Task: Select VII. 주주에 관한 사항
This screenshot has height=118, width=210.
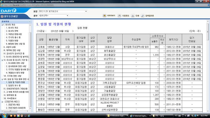Action: click(12, 76)
